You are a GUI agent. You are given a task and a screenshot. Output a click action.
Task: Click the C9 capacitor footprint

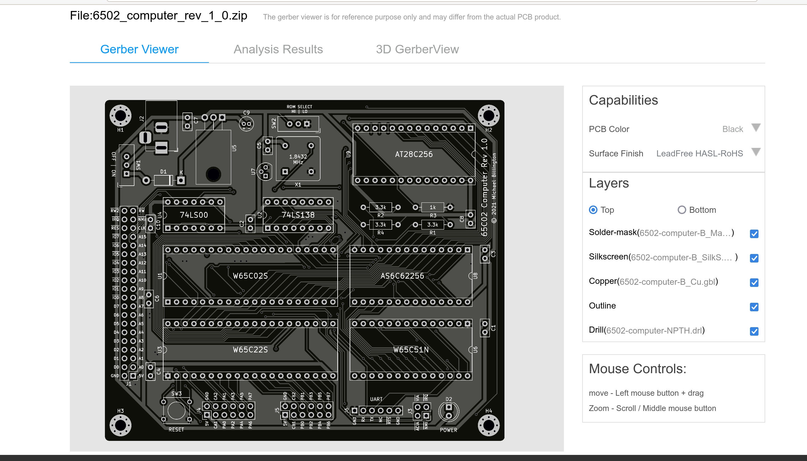[x=246, y=124]
